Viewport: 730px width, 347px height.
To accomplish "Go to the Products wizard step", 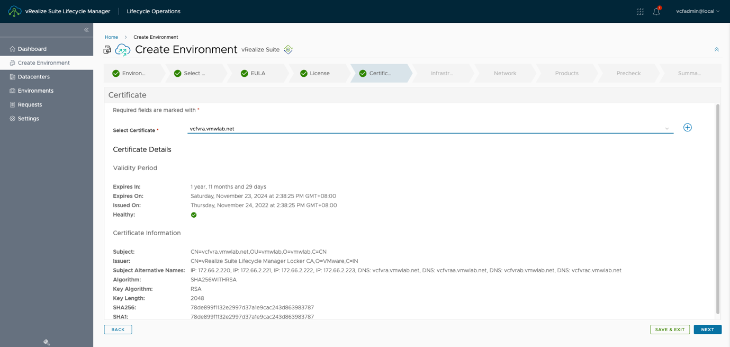I will pos(566,73).
